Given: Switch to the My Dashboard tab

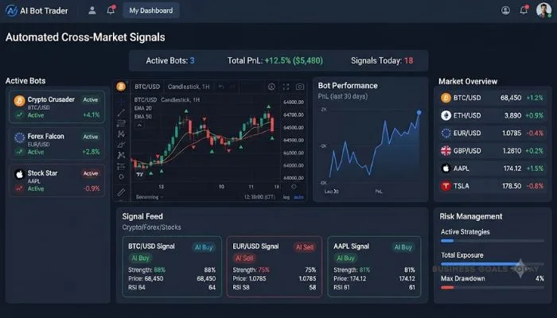Looking at the screenshot, I should click(151, 10).
